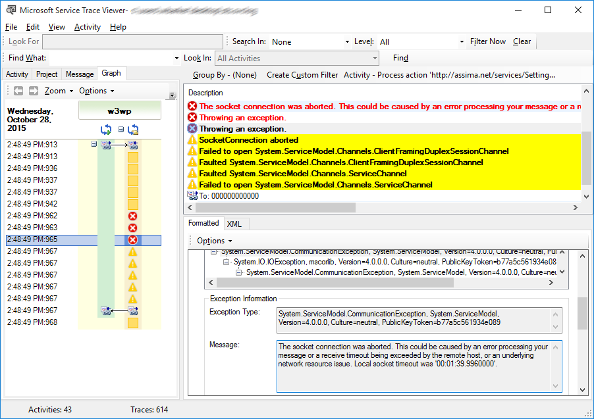Click the forward navigation arrow in Graph toolbar
The width and height of the screenshot is (594, 419).
pos(34,91)
